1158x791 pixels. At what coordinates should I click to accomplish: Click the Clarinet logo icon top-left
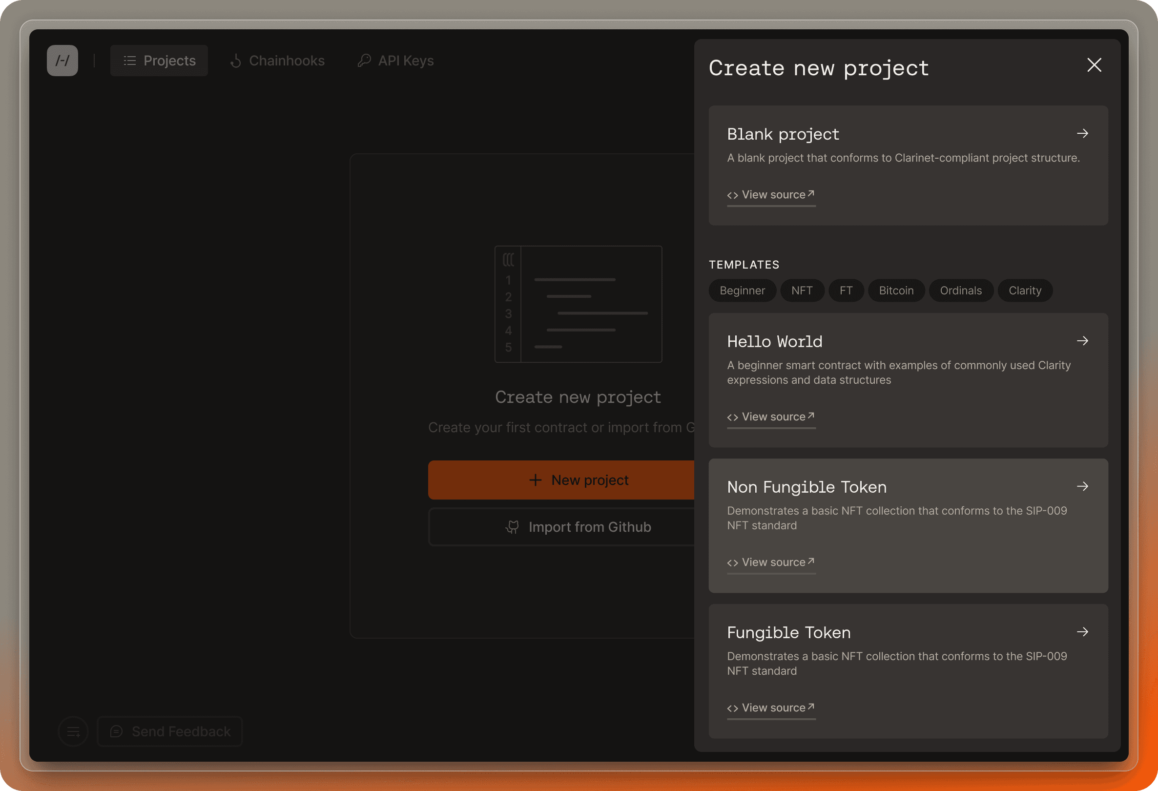coord(62,60)
